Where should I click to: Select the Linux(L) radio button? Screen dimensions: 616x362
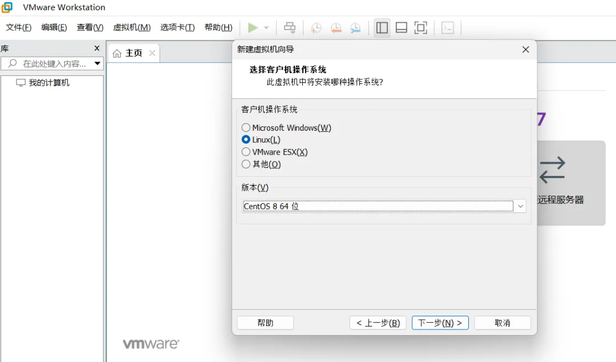(x=246, y=139)
